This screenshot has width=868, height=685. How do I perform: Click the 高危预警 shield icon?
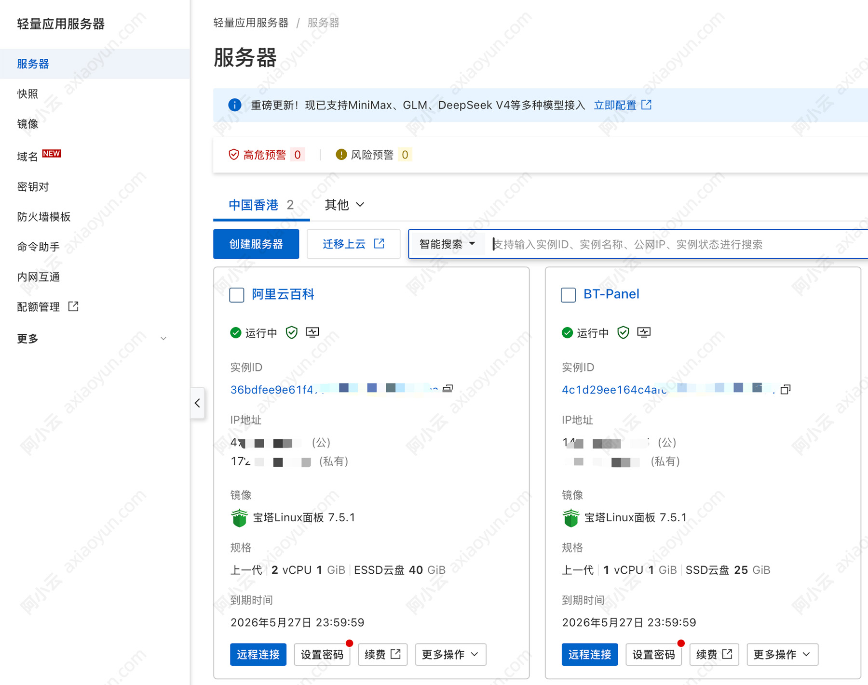point(234,155)
